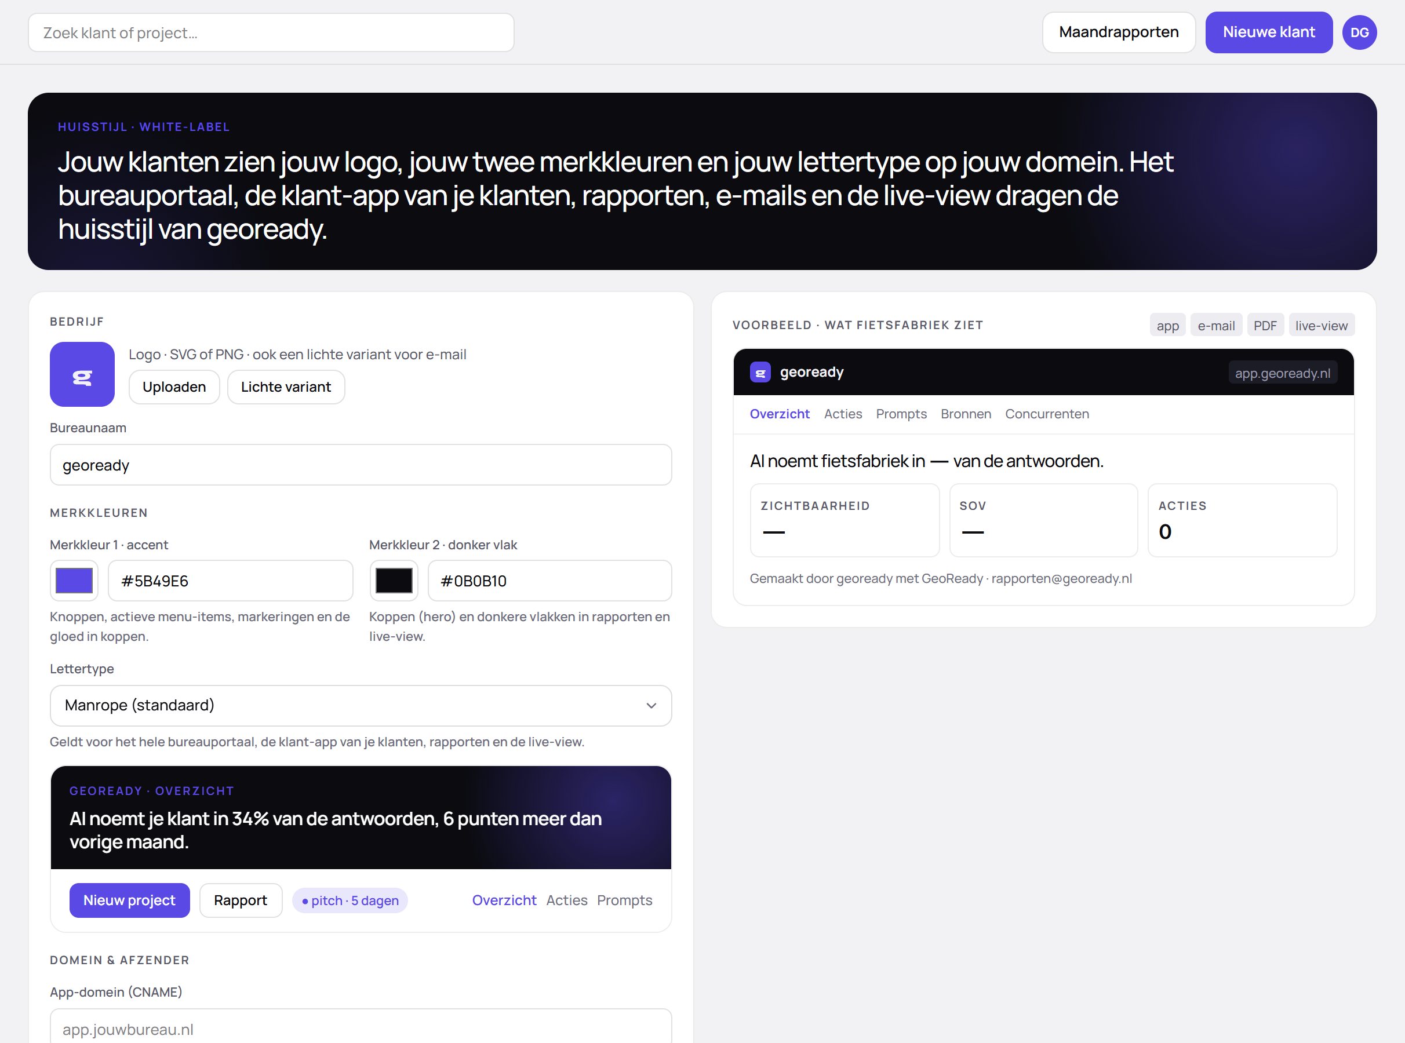Click the Nieuwe klant button
Screen dimensions: 1405x1043
(1269, 32)
